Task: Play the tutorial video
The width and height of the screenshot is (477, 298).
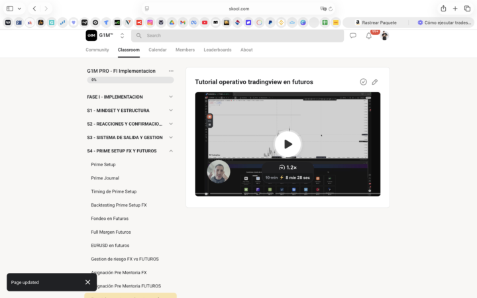Action: 288,144
